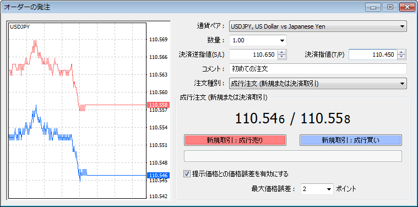Click the 新規取引: 成行売り sell button
The width and height of the screenshot is (418, 207).
(x=235, y=140)
